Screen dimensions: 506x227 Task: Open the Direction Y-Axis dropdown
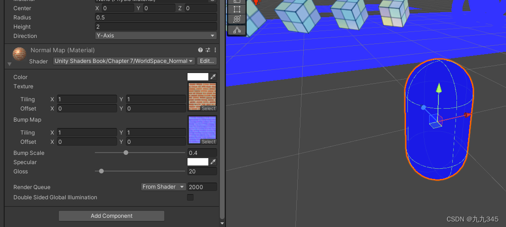[156, 36]
